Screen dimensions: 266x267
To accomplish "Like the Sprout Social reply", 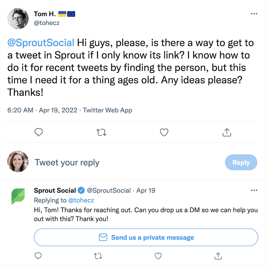I will point(158,256).
